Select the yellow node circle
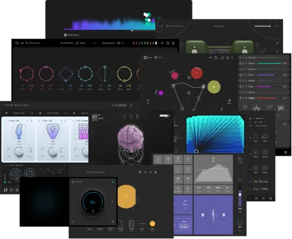 coord(214,87)
